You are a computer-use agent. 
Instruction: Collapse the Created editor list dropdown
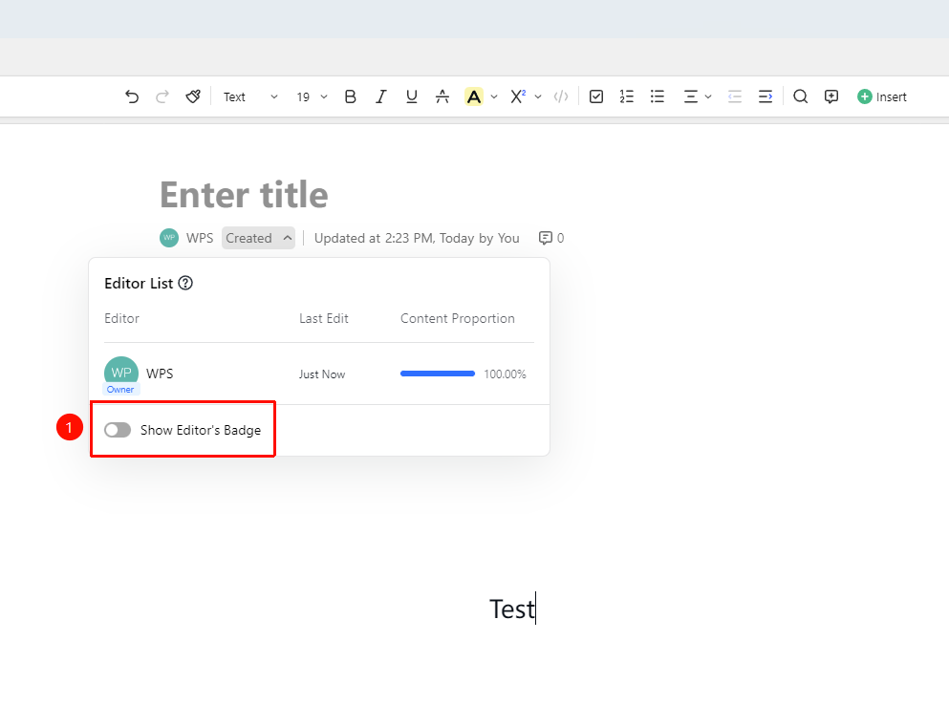tap(258, 239)
